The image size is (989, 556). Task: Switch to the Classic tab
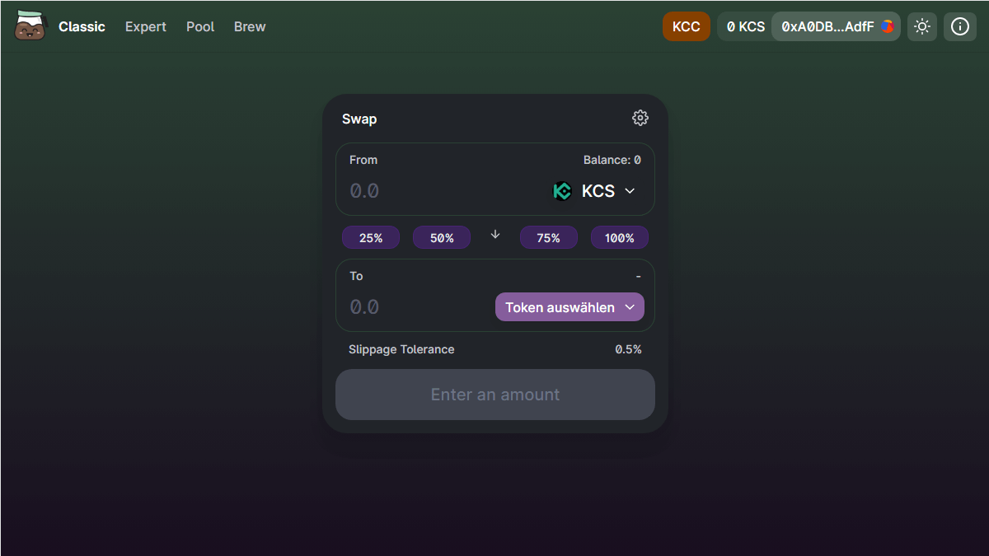click(x=82, y=26)
